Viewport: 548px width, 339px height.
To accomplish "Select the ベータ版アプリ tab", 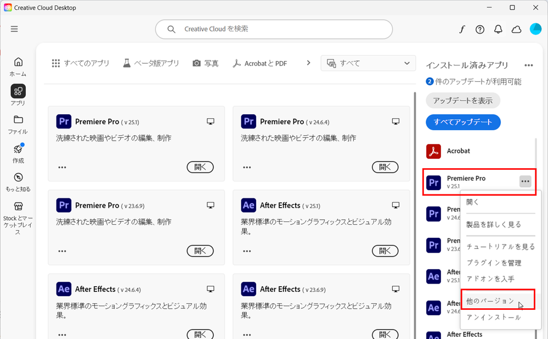I will [x=151, y=63].
